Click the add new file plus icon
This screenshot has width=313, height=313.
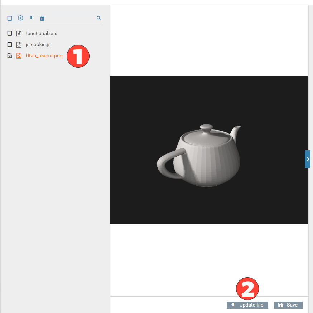(20, 18)
